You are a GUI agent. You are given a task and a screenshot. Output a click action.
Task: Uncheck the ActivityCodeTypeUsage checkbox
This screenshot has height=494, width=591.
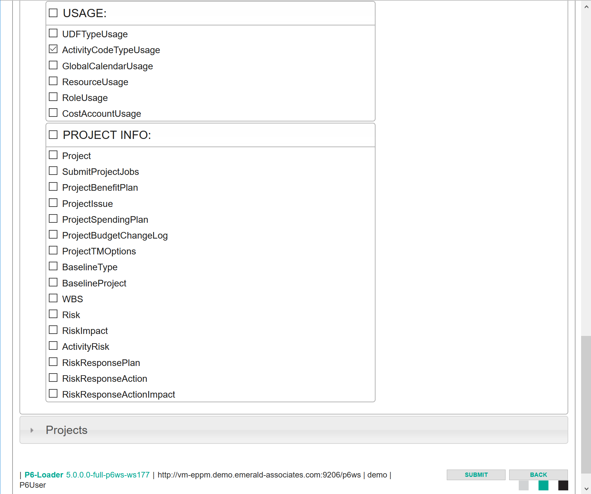(53, 49)
